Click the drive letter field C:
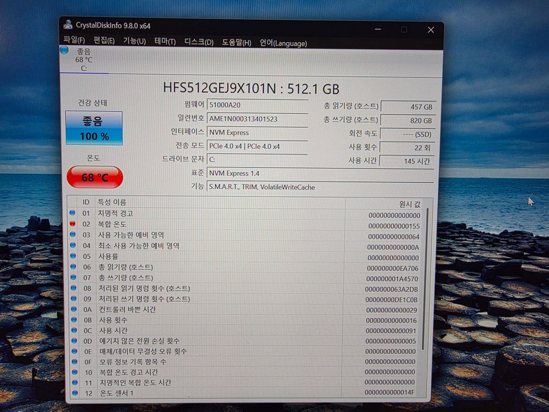 257,160
